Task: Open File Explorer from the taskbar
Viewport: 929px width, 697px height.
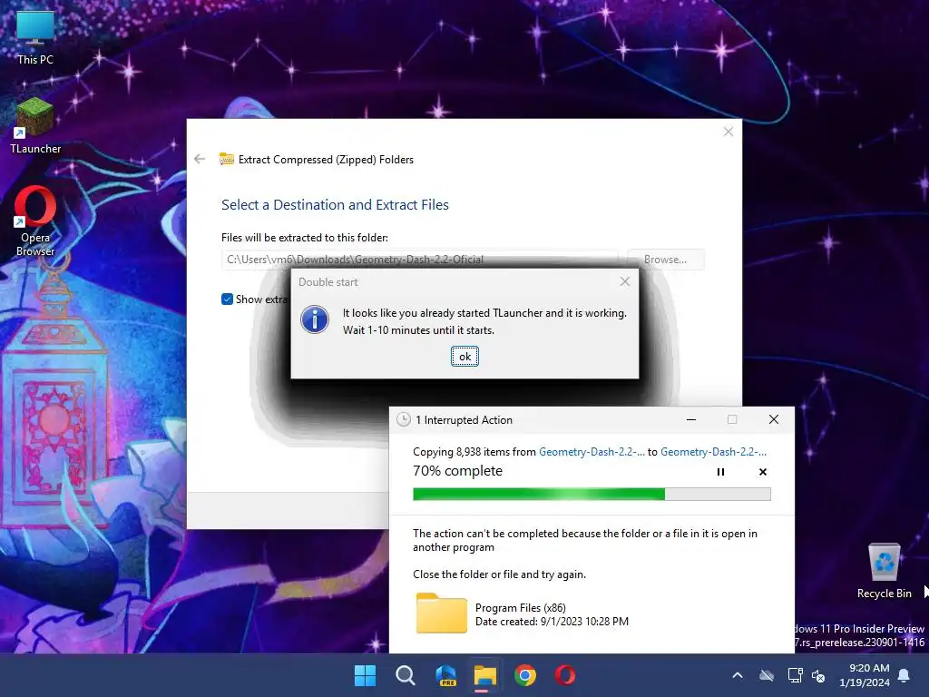Action: [485, 675]
